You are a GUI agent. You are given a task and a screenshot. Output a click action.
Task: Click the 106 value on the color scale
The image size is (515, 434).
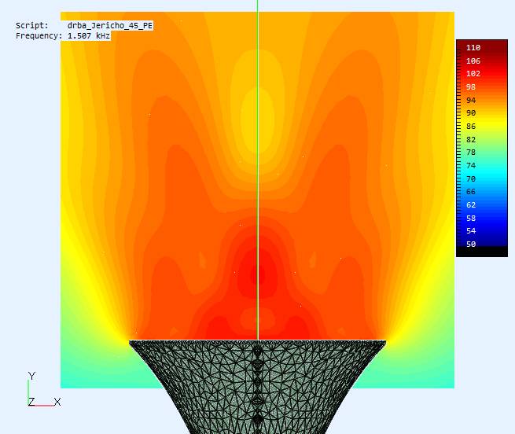click(x=473, y=61)
